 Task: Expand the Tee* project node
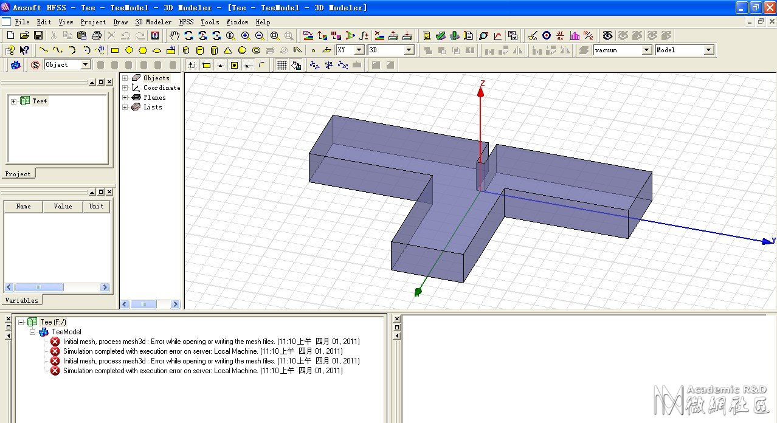(x=13, y=101)
